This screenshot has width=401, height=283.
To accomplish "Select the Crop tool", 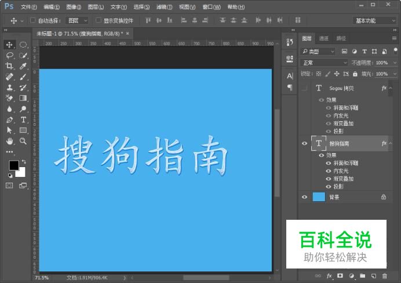I will coord(9,66).
